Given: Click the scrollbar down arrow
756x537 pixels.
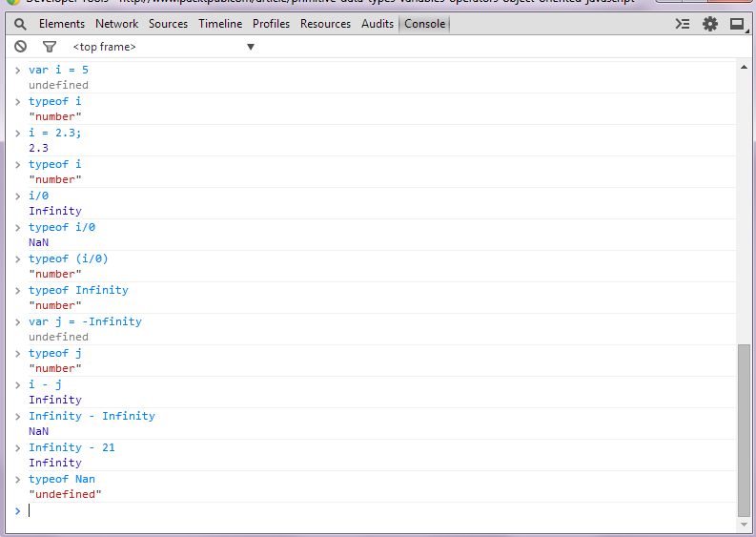Looking at the screenshot, I should 744,525.
